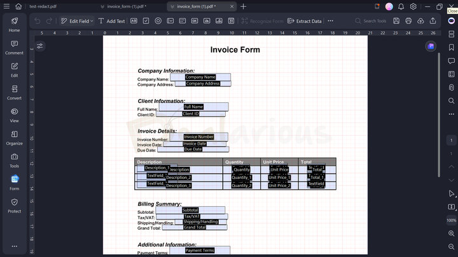The image size is (458, 257).
Task: Click the Redo arrow in toolbar
Action: (49, 21)
